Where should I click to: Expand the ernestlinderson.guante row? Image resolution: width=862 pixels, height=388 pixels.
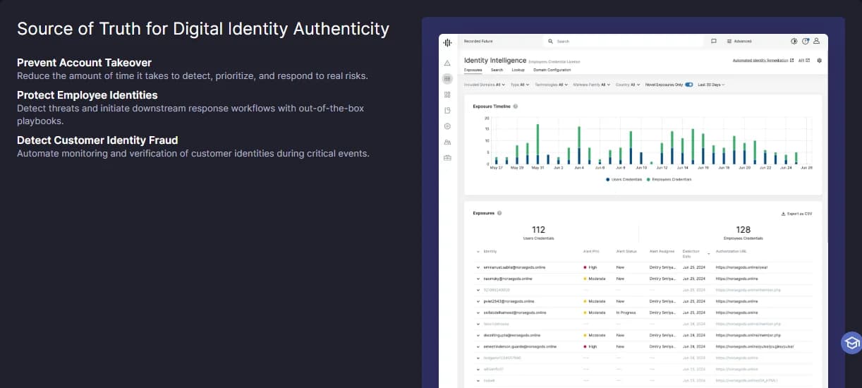[x=478, y=346]
